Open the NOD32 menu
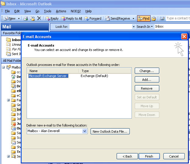The image size is (190, 164). click(76, 11)
